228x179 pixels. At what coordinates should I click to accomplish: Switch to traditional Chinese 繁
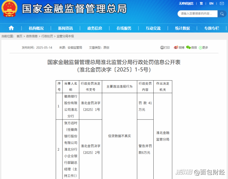tap(201, 4)
